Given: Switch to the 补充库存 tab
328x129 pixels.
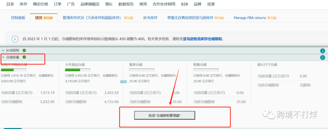Looking at the screenshot, I should pos(150,18).
